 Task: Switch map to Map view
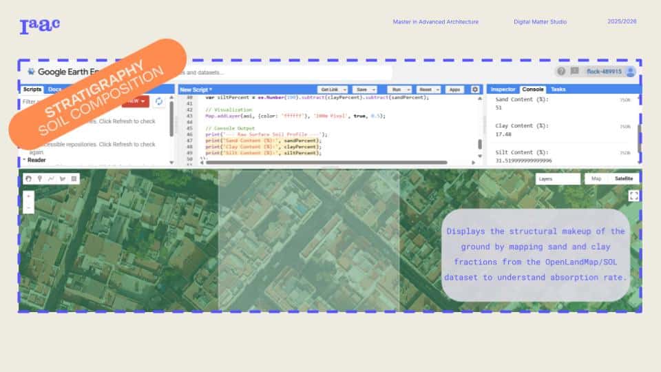coord(595,178)
